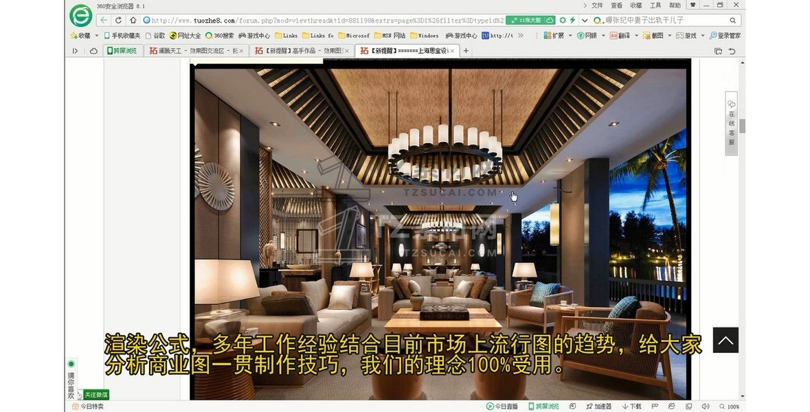Go back with the back arrow
This screenshot has width=810, height=412.
pyautogui.click(x=104, y=20)
